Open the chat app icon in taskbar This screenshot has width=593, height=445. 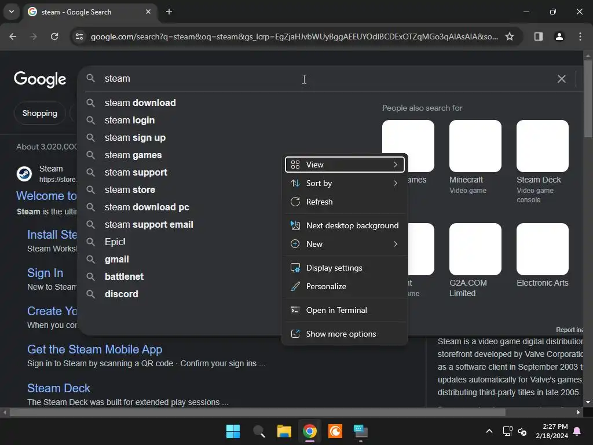361,431
